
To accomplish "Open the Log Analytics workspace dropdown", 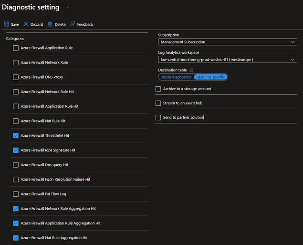I will pyautogui.click(x=228, y=60).
